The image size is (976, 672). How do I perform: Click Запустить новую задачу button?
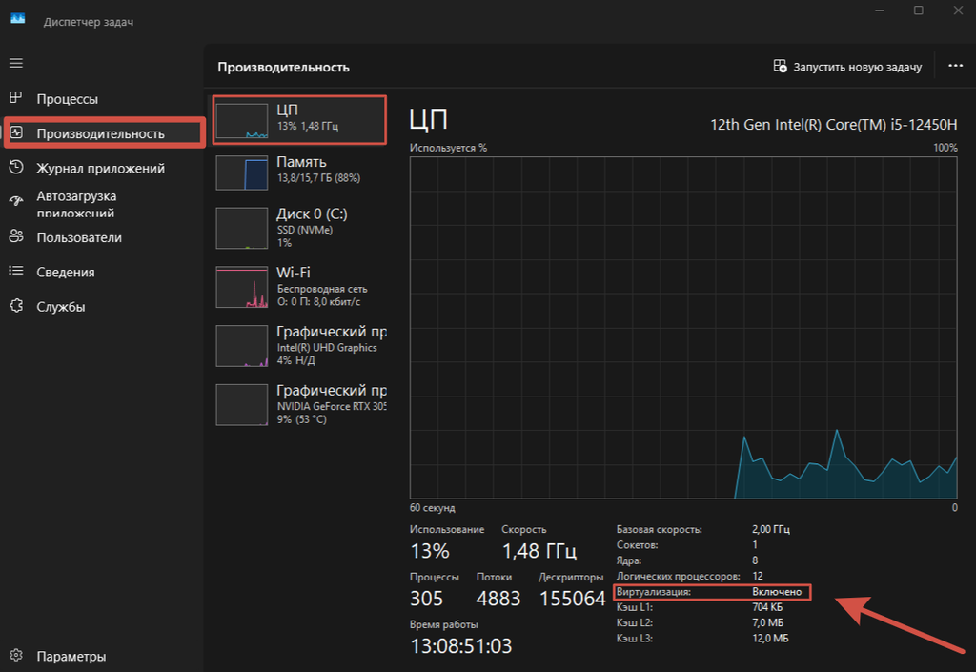click(x=847, y=67)
